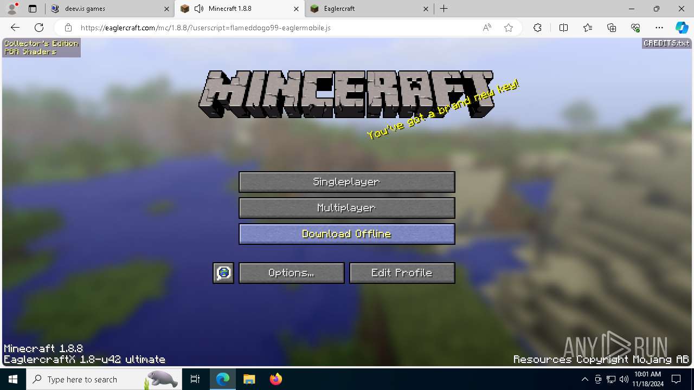
Task: Open File Explorer from taskbar
Action: pyautogui.click(x=249, y=379)
